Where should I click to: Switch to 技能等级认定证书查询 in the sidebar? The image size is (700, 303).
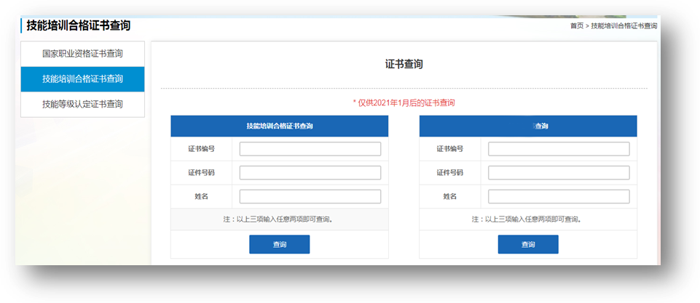(82, 104)
